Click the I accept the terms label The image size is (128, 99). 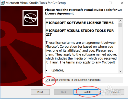75,80
